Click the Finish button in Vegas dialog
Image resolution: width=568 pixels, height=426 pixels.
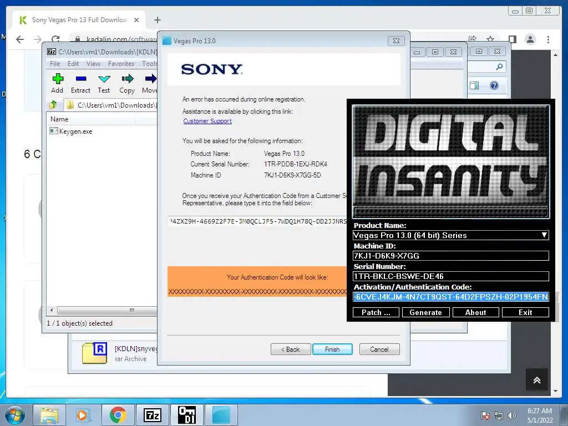(x=332, y=349)
